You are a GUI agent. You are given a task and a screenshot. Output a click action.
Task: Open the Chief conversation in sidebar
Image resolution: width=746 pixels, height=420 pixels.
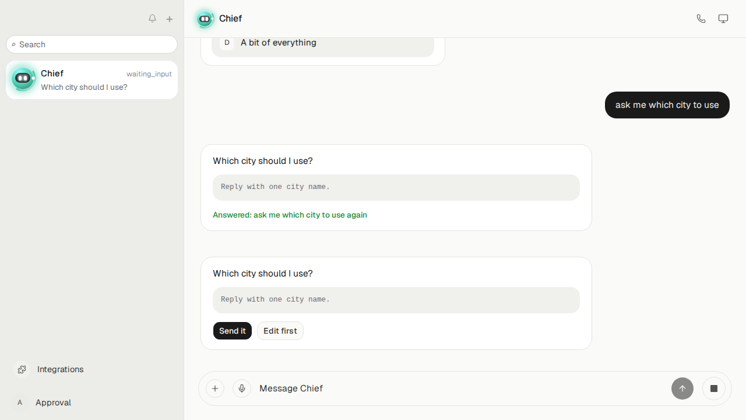pyautogui.click(x=92, y=80)
